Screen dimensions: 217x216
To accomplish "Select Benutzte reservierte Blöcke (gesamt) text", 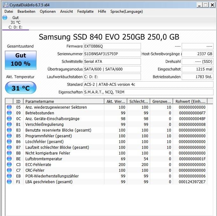I will pos(58,130).
